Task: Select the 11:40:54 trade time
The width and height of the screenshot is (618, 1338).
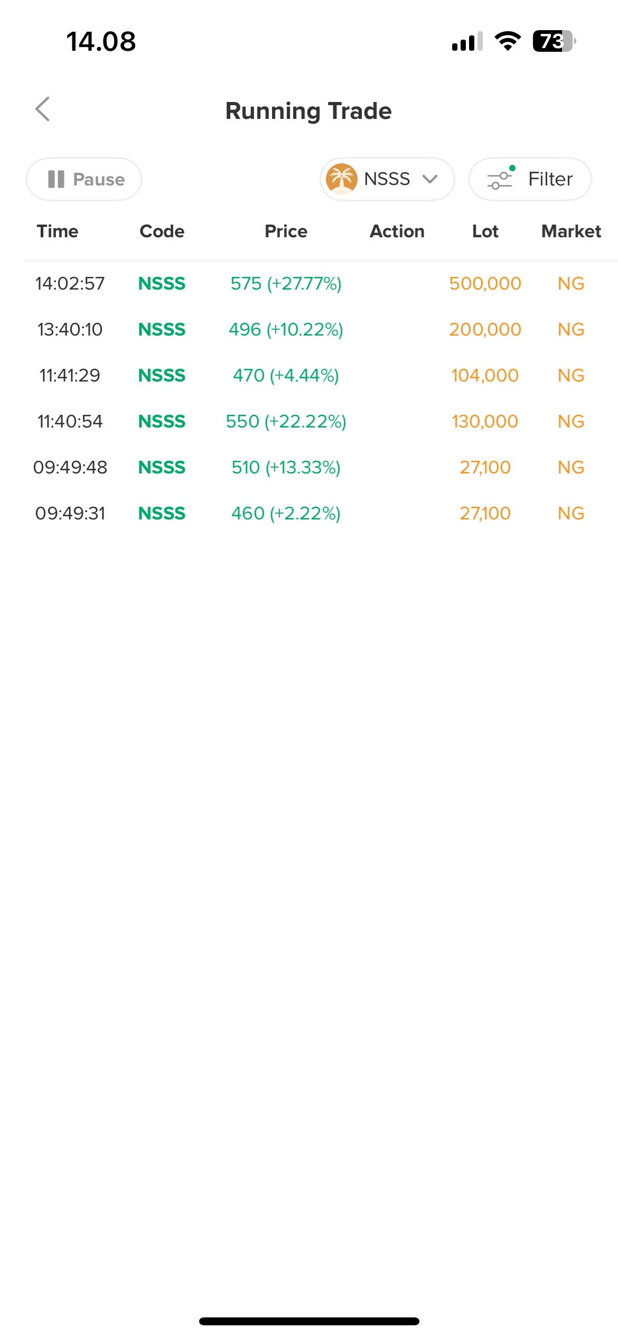Action: pos(70,422)
